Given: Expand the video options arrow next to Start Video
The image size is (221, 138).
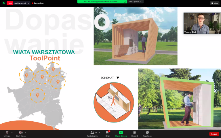Looking at the screenshot, I should click(26, 133).
